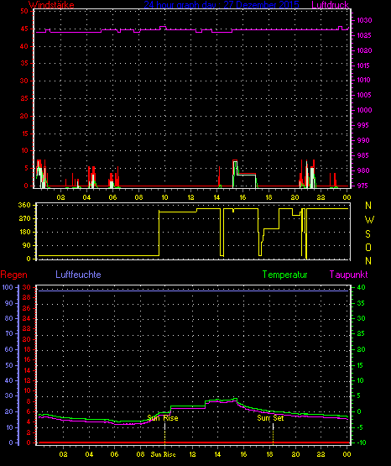
Task: Click the 1000 value on pressure axis
Action: tap(364, 110)
